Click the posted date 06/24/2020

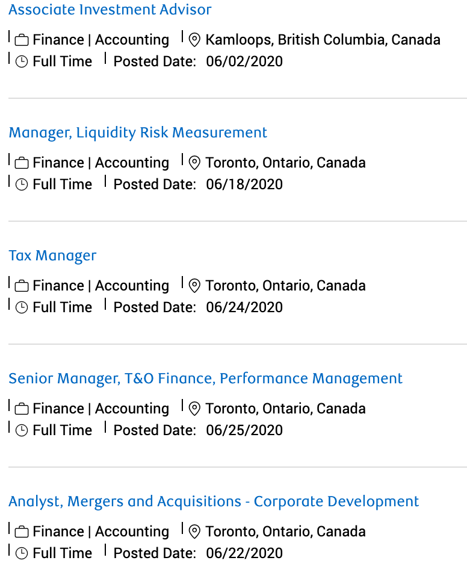[x=244, y=307]
